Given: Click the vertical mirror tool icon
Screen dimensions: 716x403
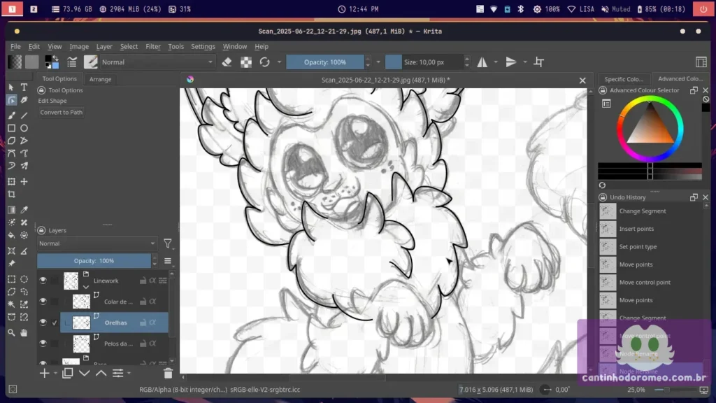Looking at the screenshot, I should [511, 62].
